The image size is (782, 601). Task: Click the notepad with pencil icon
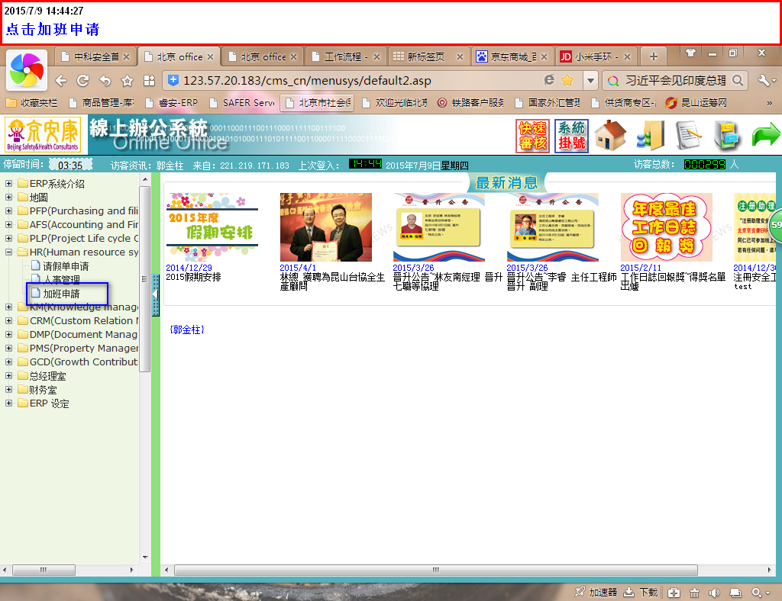688,136
